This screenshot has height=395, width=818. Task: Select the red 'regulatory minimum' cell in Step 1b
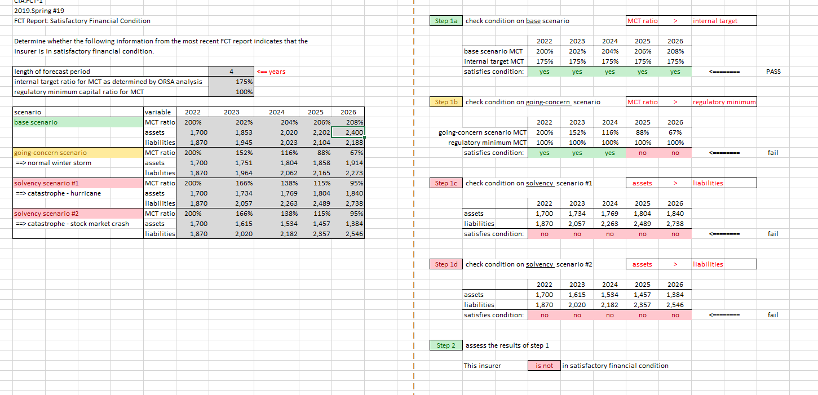724,102
